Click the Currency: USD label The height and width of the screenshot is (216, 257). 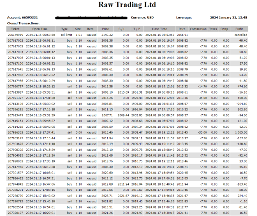point(142,17)
